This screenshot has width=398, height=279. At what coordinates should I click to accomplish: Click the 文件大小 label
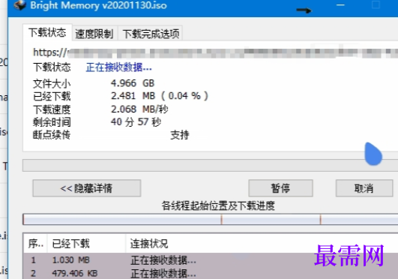(52, 83)
